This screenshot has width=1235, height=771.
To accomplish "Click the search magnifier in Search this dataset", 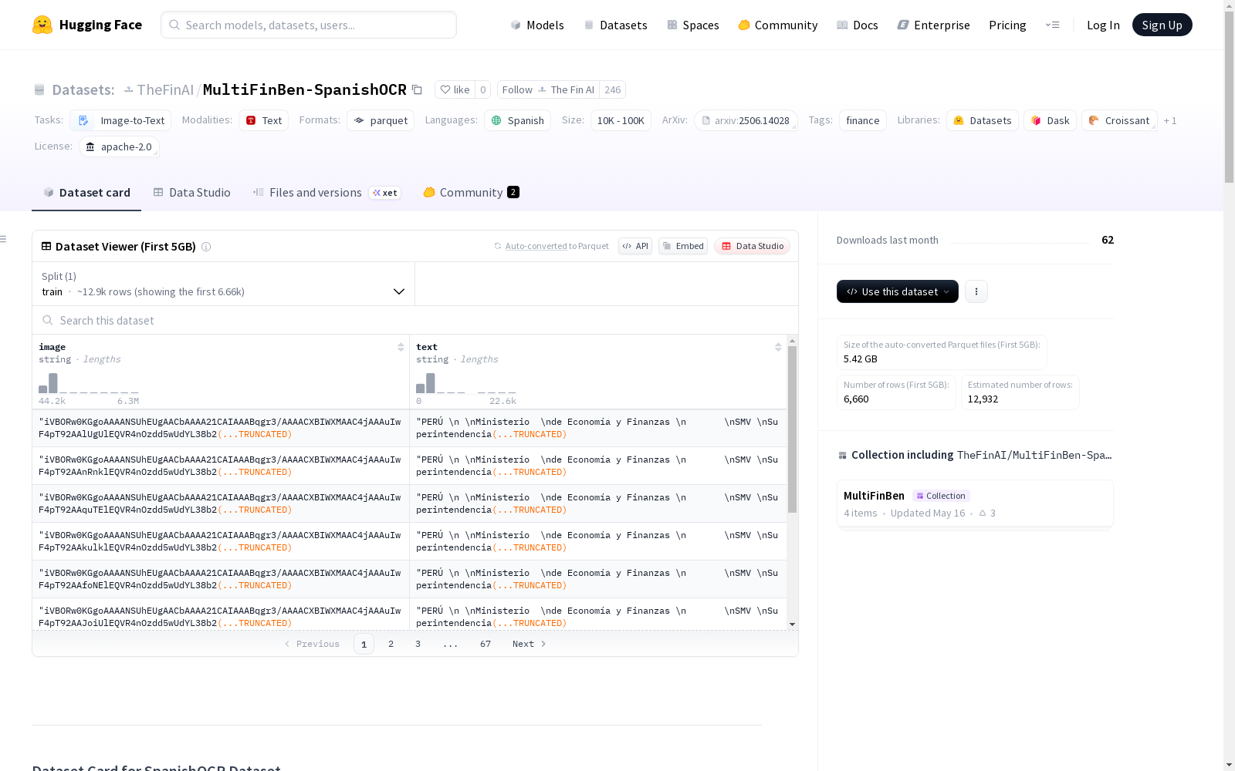I will (x=48, y=321).
